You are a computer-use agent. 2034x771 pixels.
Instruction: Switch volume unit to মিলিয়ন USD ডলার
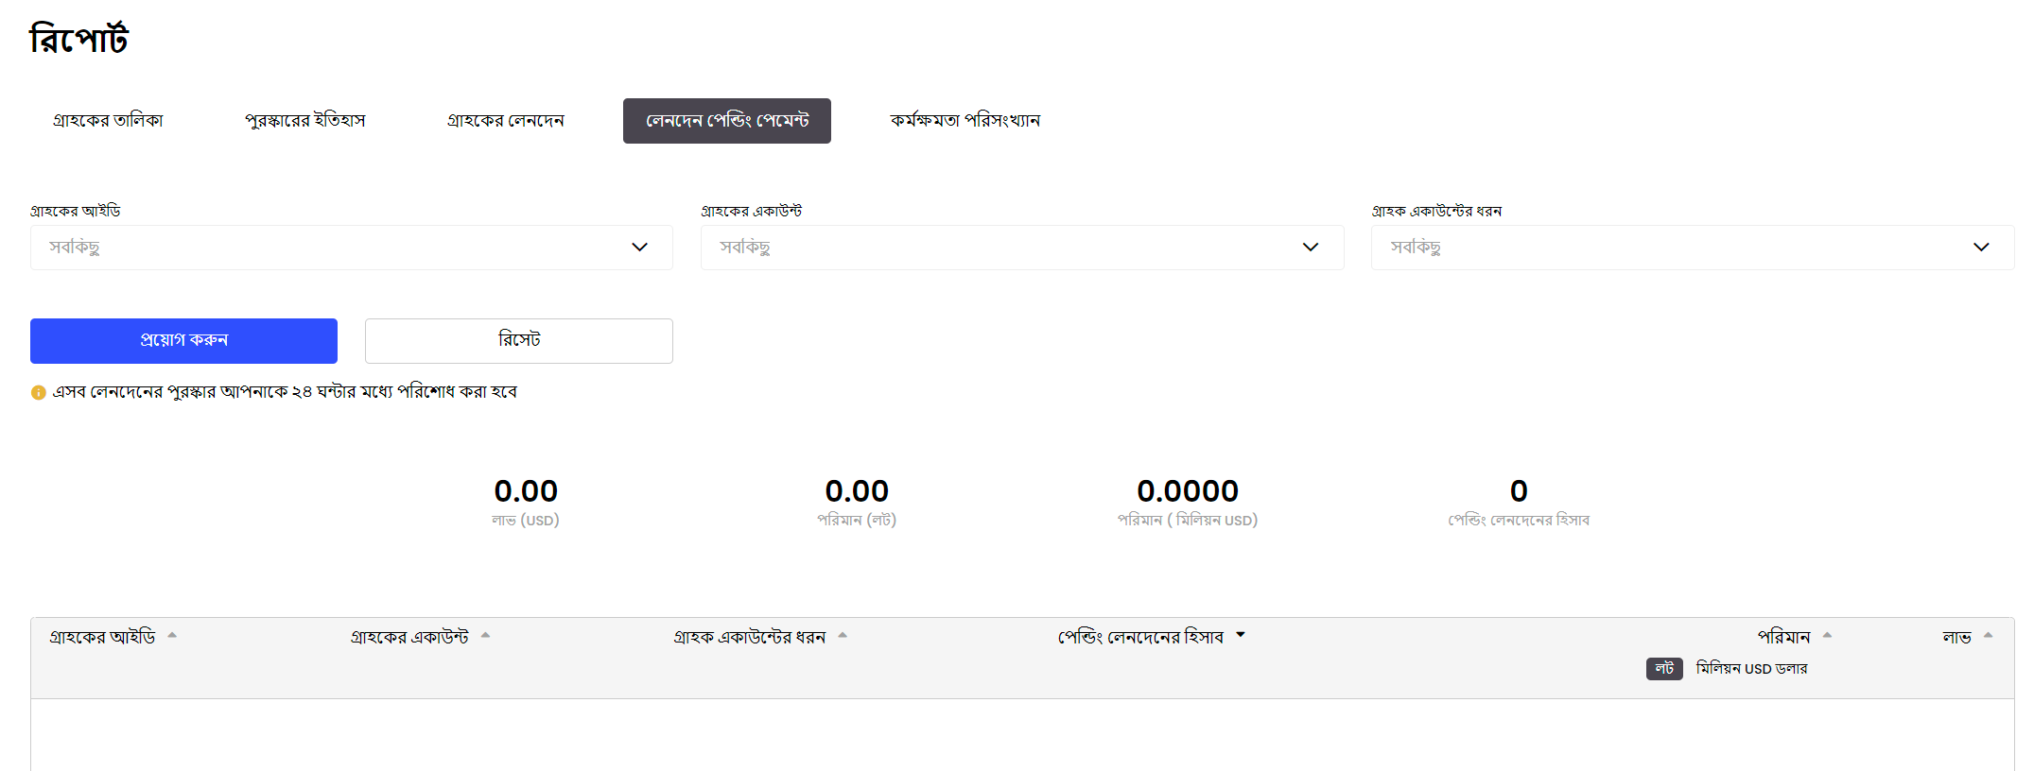pos(1751,669)
